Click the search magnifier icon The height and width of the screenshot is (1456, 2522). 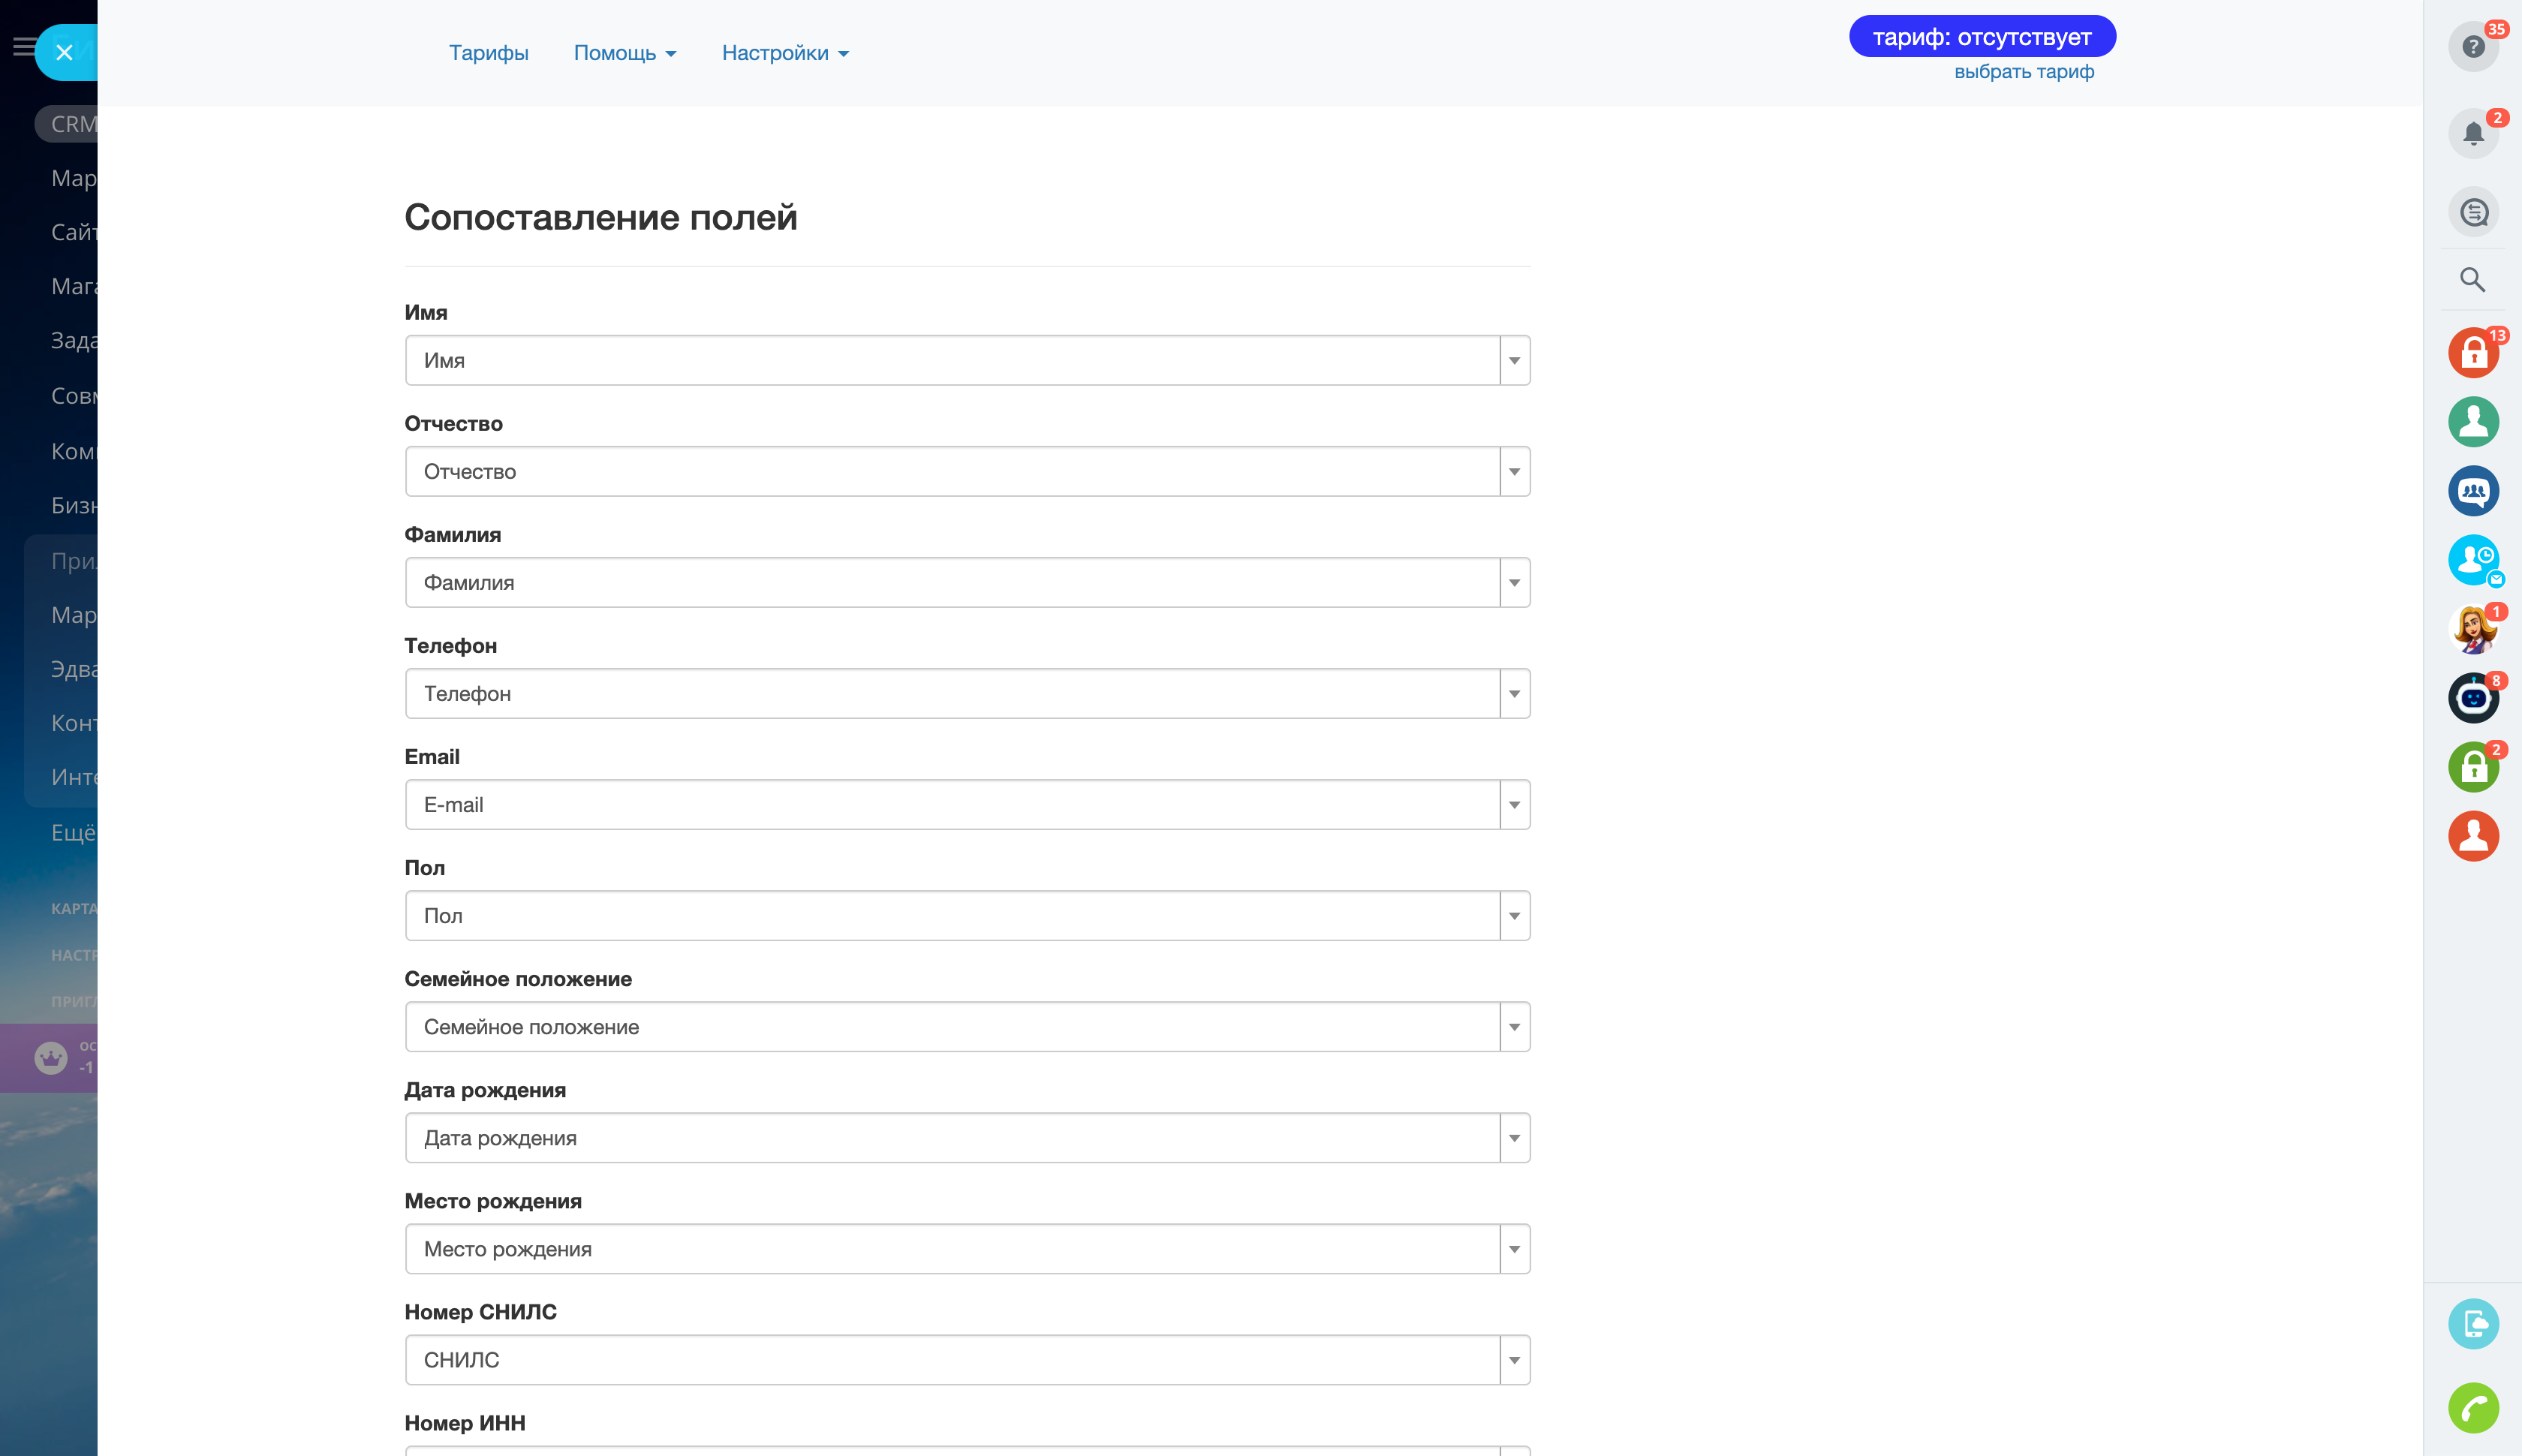coord(2472,280)
